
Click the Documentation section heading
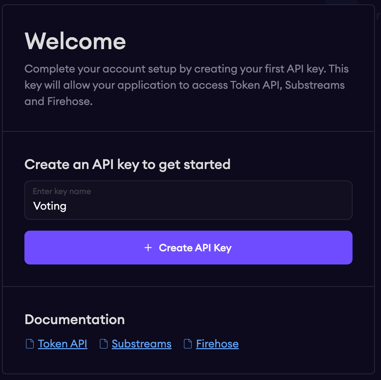click(x=75, y=319)
